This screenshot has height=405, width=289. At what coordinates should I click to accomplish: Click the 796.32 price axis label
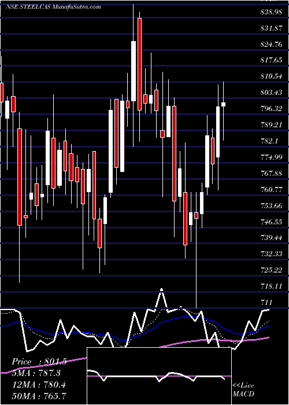pyautogui.click(x=271, y=109)
